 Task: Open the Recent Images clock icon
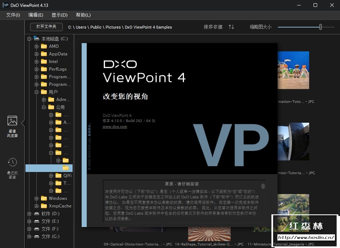coord(12,162)
